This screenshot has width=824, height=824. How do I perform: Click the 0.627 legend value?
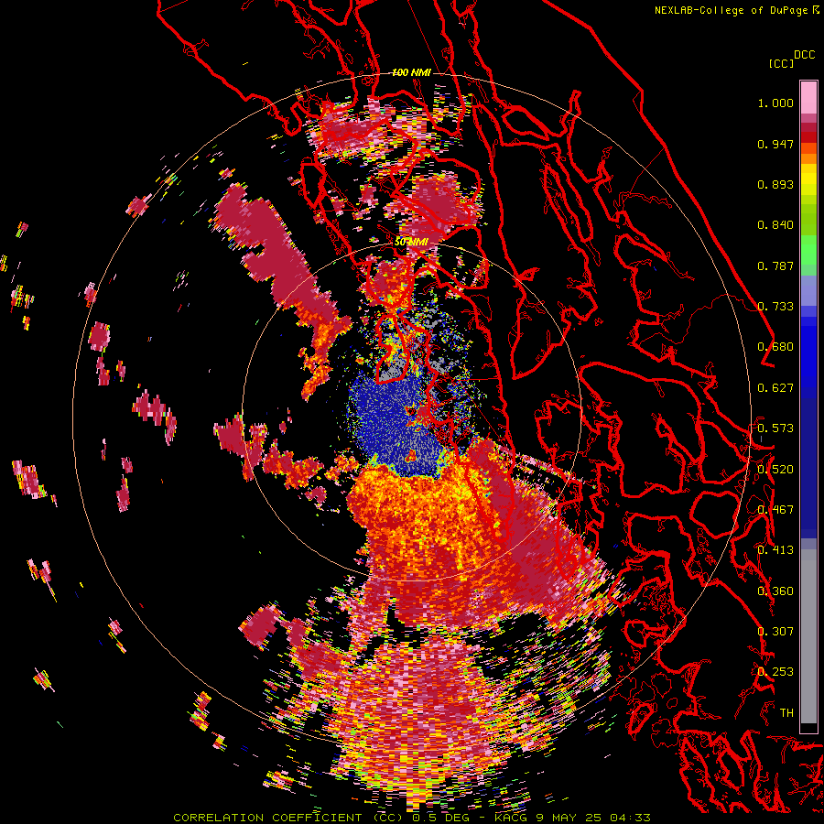click(x=775, y=388)
